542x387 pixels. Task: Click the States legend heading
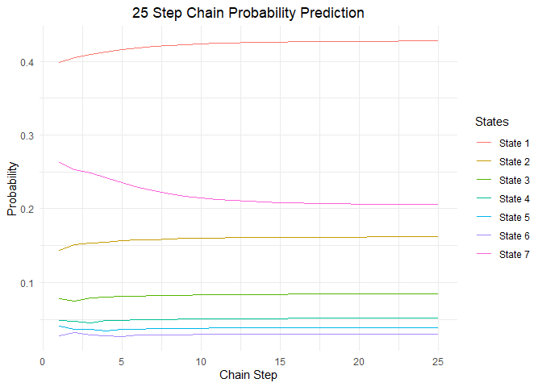click(491, 122)
